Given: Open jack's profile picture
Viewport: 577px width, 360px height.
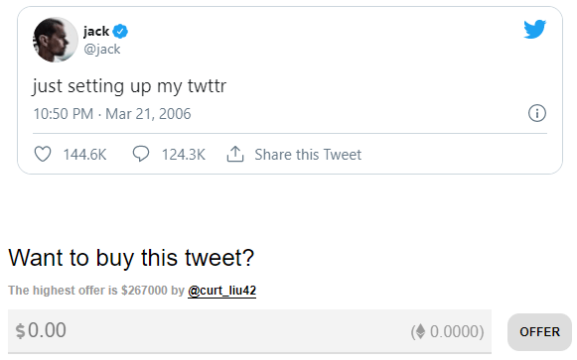Looking at the screenshot, I should (x=56, y=40).
